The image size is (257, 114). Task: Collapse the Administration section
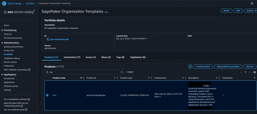tap(2, 43)
